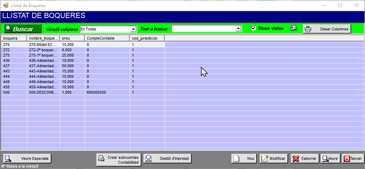The width and height of the screenshot is (365, 169).
Task: Toggle the Desar vistes checkbox
Action: 254,28
